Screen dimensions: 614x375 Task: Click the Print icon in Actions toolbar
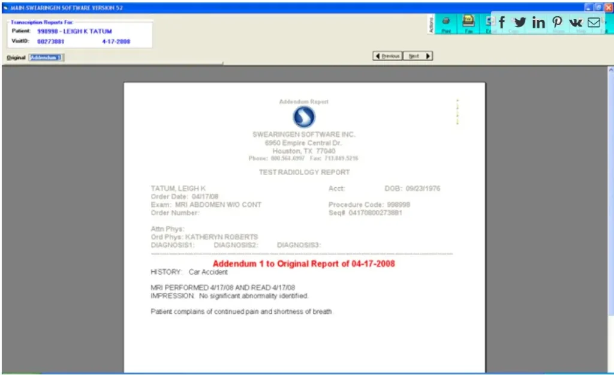446,23
